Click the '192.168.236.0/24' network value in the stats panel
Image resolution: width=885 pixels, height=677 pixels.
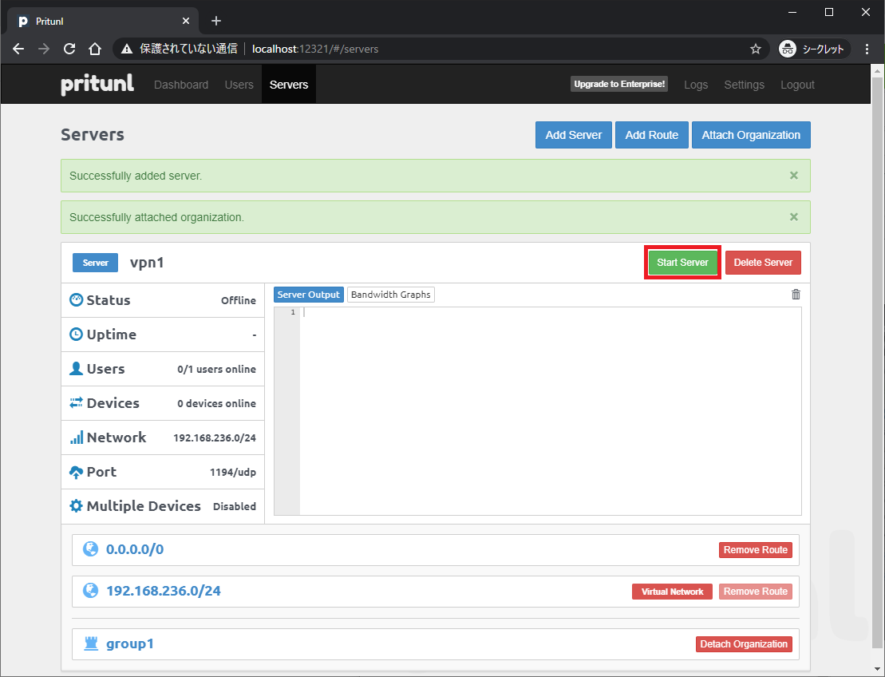[215, 438]
